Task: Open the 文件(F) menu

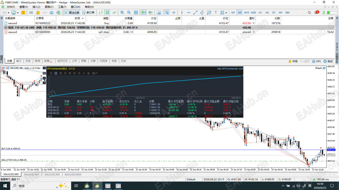Action: click(x=11, y=7)
